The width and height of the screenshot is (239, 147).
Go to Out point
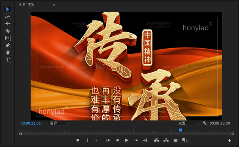pyautogui.click(x=145, y=140)
